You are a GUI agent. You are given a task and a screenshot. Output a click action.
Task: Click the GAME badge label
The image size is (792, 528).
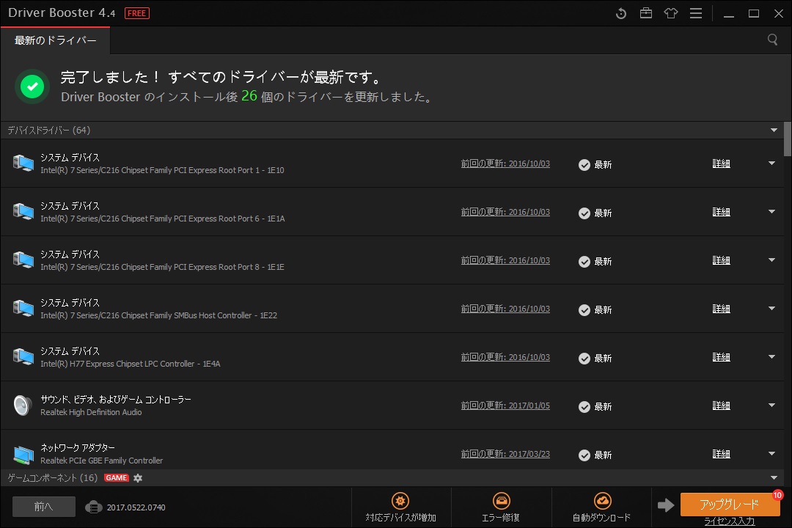117,477
